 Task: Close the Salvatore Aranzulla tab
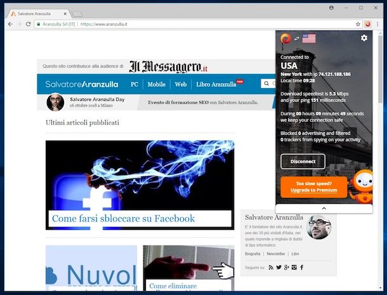tap(65, 14)
